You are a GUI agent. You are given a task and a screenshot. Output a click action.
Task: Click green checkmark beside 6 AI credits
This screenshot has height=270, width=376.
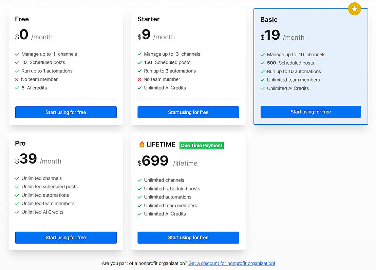pos(17,88)
